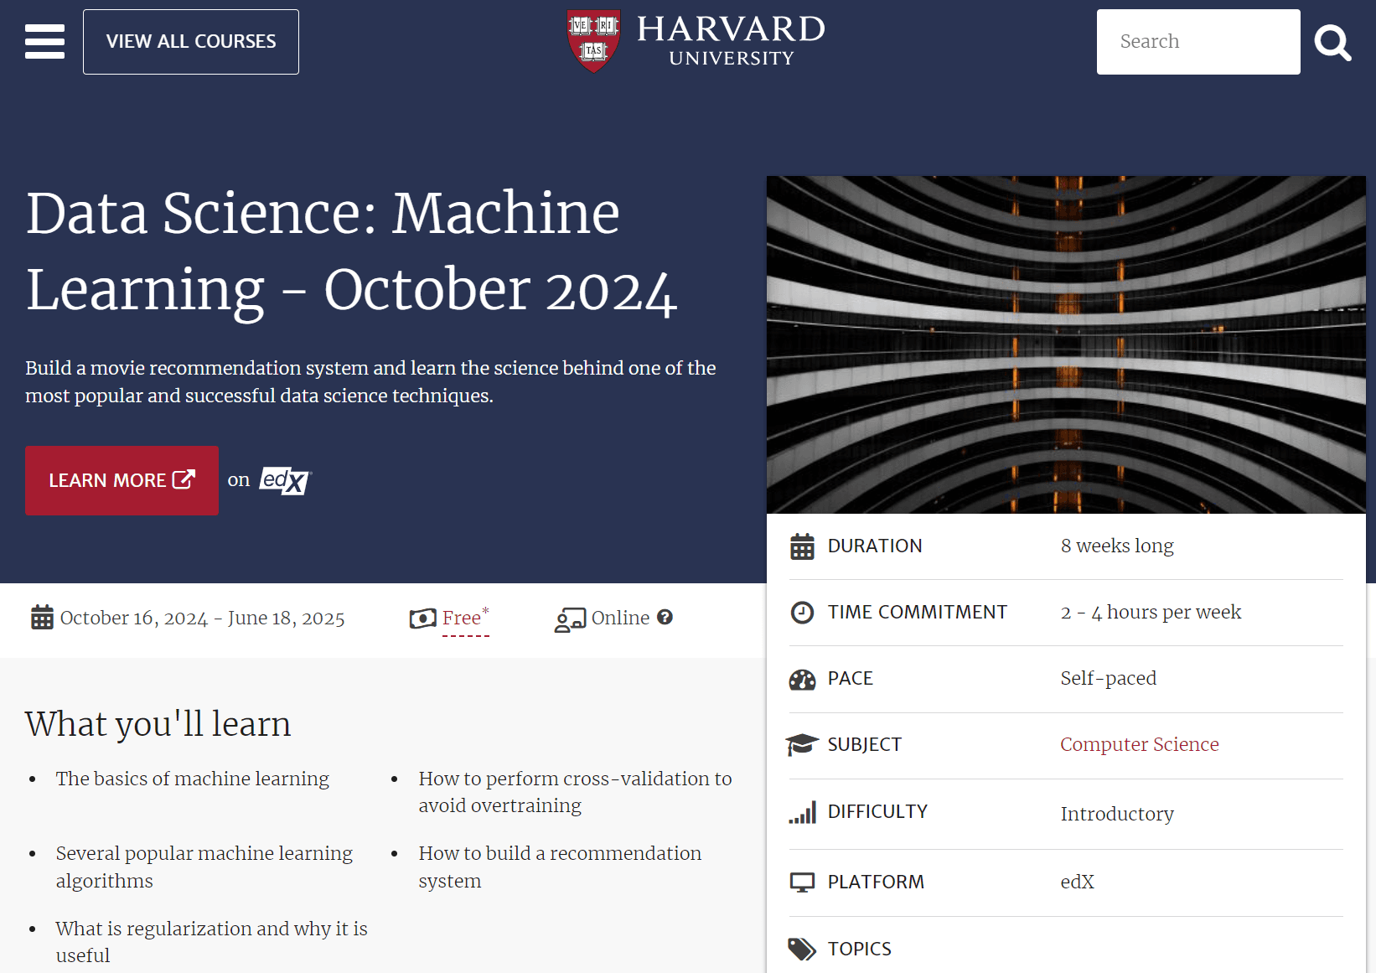
Task: Click the external link arrow on Learn More
Action: [182, 479]
